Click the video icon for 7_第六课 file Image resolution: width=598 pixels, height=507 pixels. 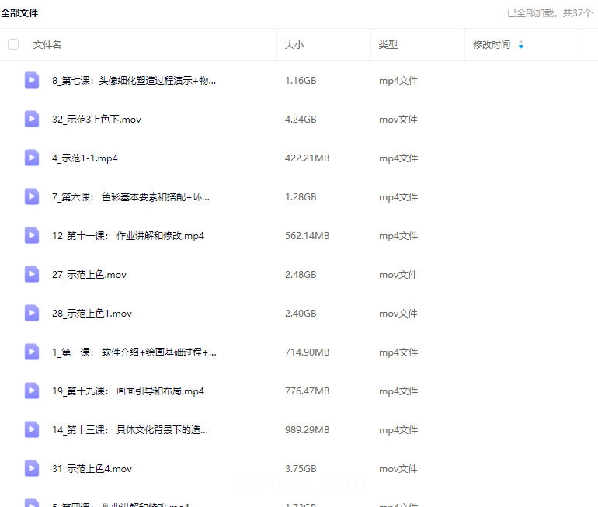coord(32,196)
